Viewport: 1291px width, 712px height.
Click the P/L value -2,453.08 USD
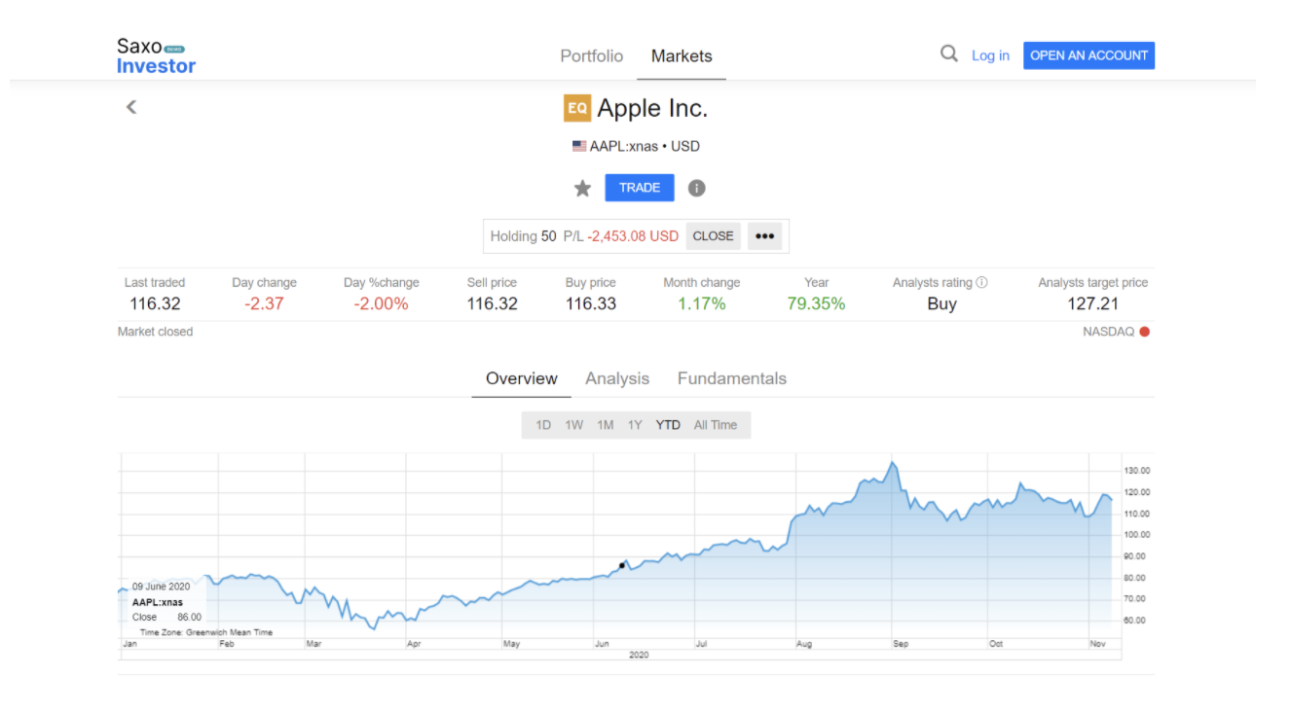click(633, 235)
